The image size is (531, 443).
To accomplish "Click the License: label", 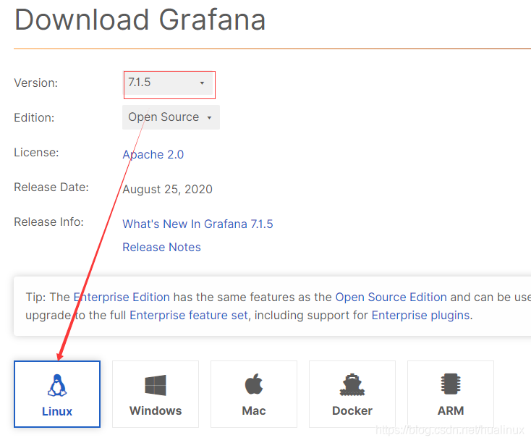I will [x=36, y=153].
